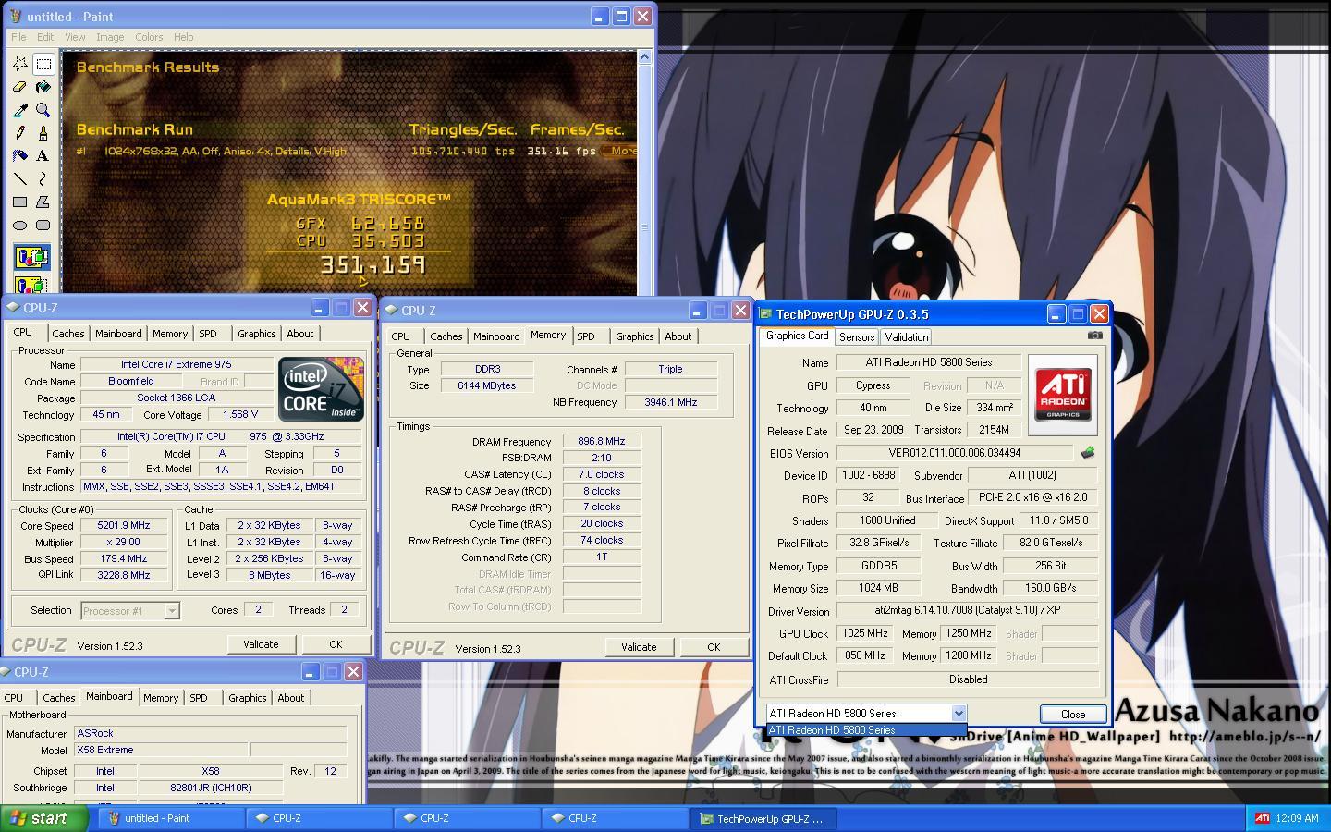Screen dimensions: 1331x832
Task: Click the Intel Core i7 logo in CPU-Z
Action: pos(322,389)
